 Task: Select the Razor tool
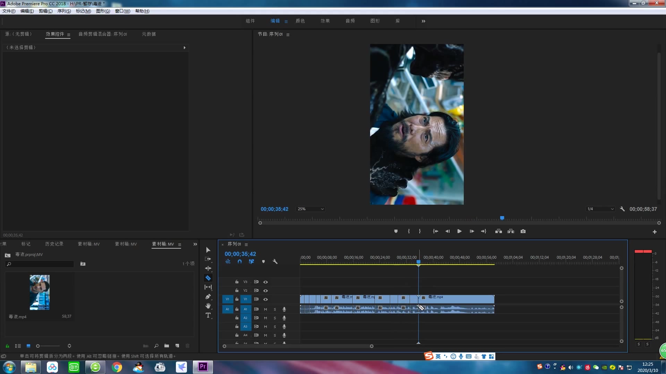[x=208, y=278]
